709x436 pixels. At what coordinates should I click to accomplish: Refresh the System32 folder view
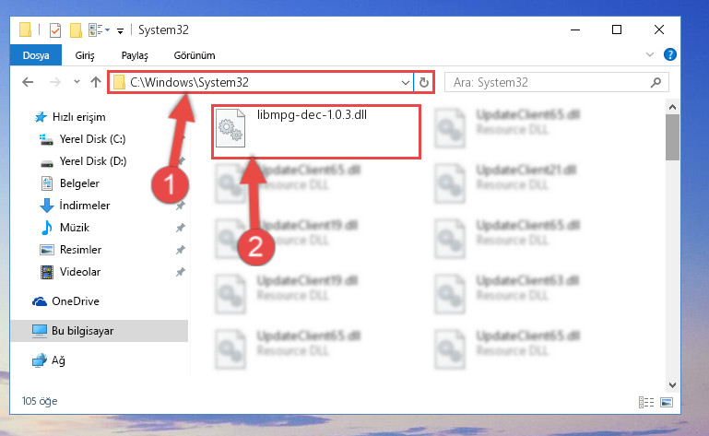(424, 82)
